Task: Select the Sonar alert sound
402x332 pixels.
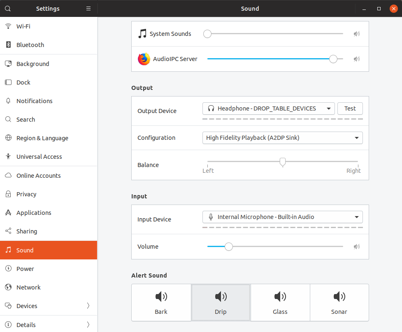Action: tap(339, 302)
